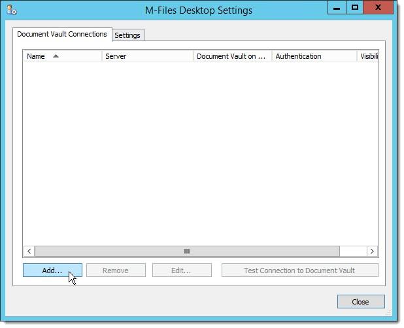
Task: Minimize the M-Files Desktop Settings window
Action: [x=337, y=7]
